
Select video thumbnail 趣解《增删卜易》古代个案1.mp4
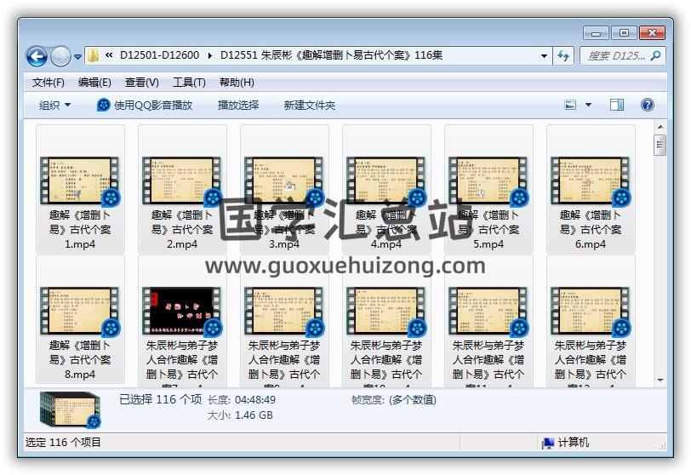tap(80, 180)
